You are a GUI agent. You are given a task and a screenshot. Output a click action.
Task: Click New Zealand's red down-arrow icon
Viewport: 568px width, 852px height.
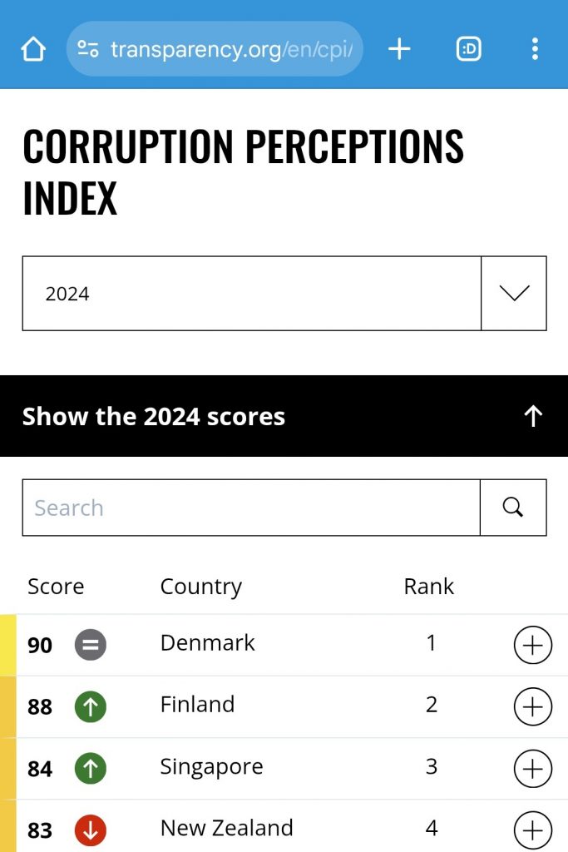(x=90, y=830)
